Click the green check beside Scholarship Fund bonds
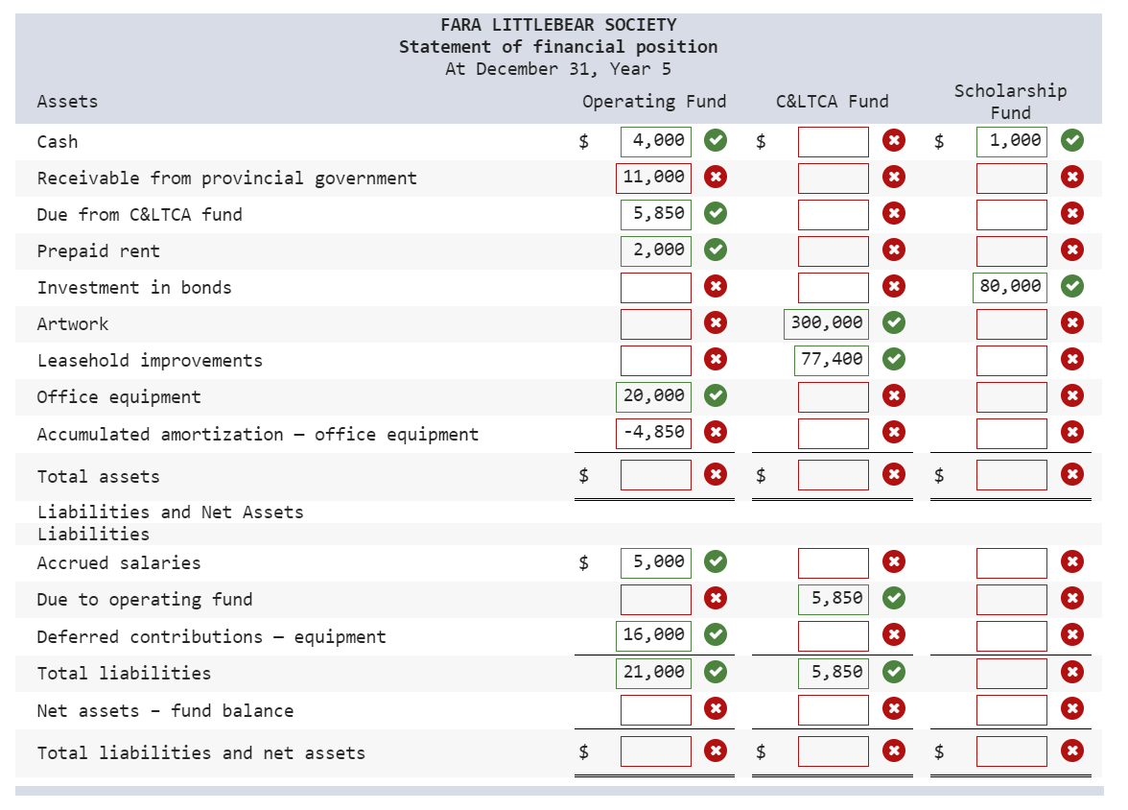The image size is (1128, 810). pos(1072,287)
